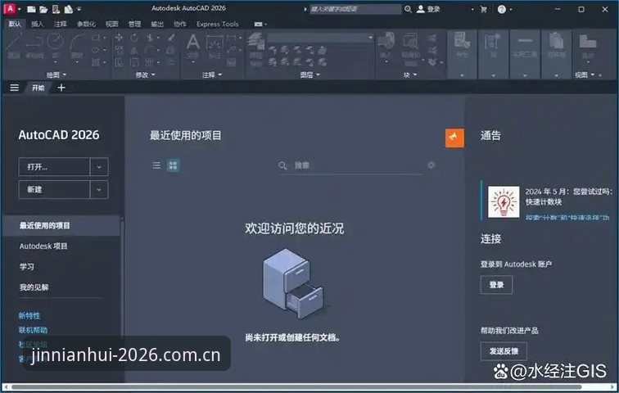Click the Help question mark icon
This screenshot has height=393, width=619.
(502, 9)
